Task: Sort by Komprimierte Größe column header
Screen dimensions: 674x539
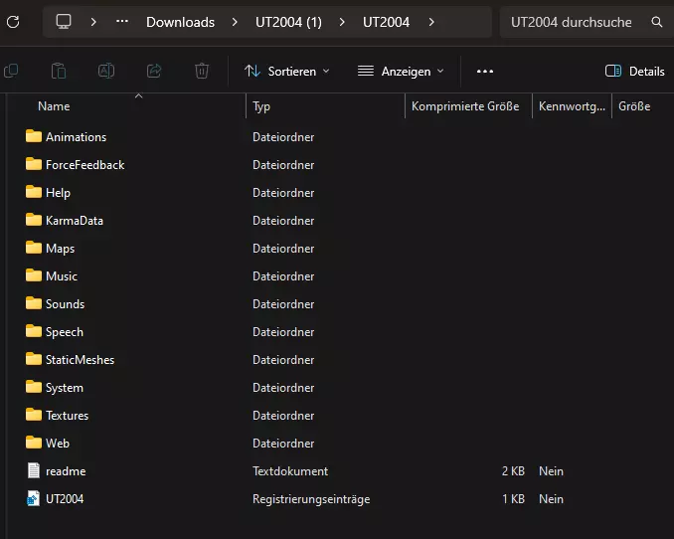Action: pos(465,105)
